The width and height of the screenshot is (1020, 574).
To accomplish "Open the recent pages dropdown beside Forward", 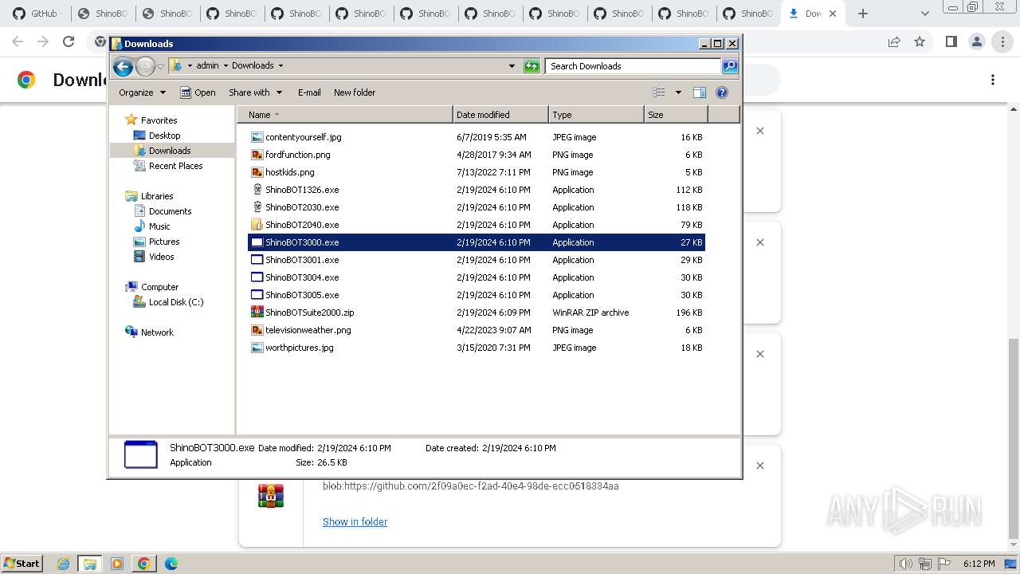I will point(161,66).
